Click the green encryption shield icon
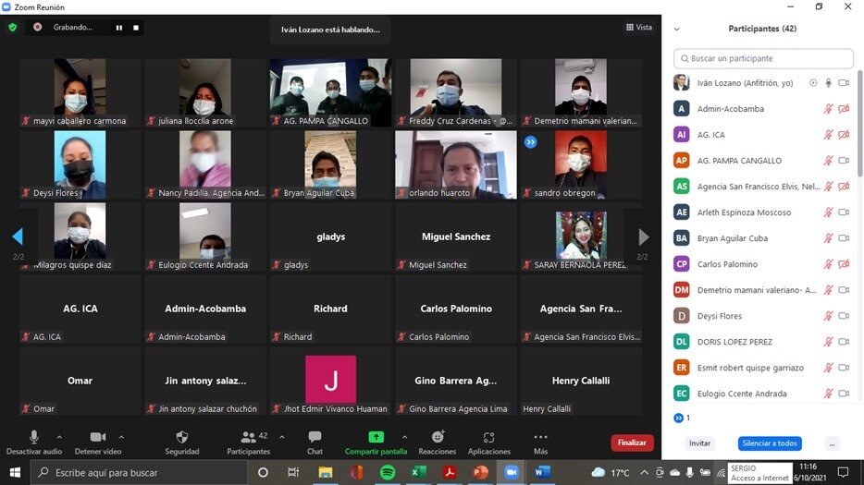Viewport: 864px width, 485px height. (12, 28)
